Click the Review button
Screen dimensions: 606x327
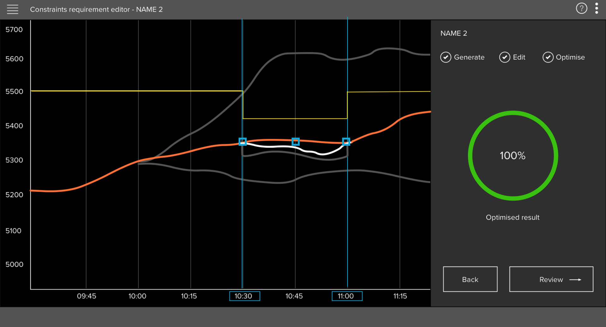[x=551, y=279]
